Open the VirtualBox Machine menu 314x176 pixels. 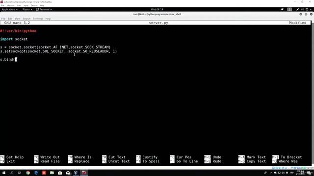10,5
